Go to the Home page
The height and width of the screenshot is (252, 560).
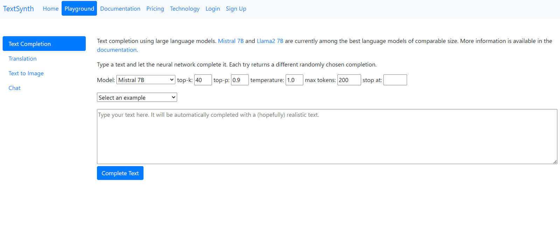coord(50,9)
